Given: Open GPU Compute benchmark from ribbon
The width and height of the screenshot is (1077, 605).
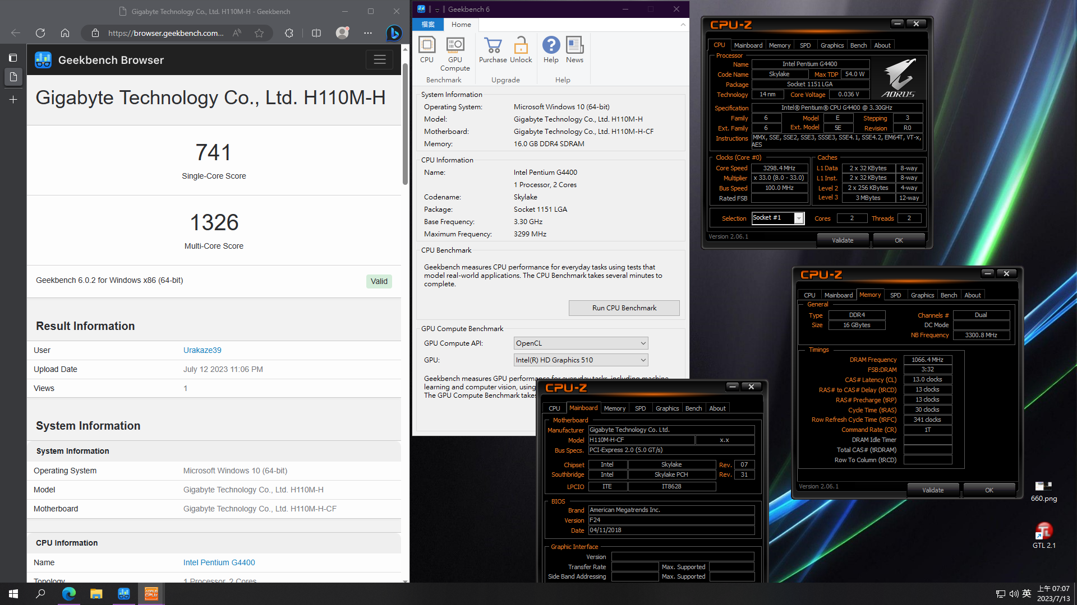Looking at the screenshot, I should (455, 54).
